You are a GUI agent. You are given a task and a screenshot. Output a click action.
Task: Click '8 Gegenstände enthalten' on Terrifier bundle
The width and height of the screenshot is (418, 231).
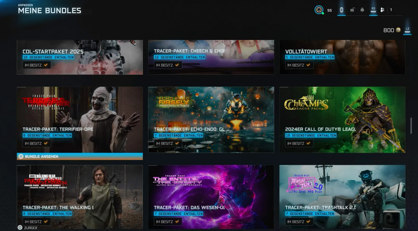[x=47, y=136]
